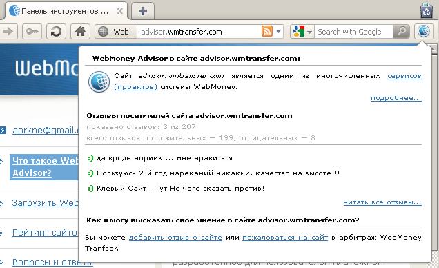Open a new tab with plus button

(x=143, y=11)
